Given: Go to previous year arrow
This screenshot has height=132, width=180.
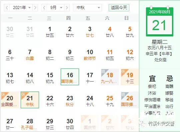Looking at the screenshot, I should (7, 8).
